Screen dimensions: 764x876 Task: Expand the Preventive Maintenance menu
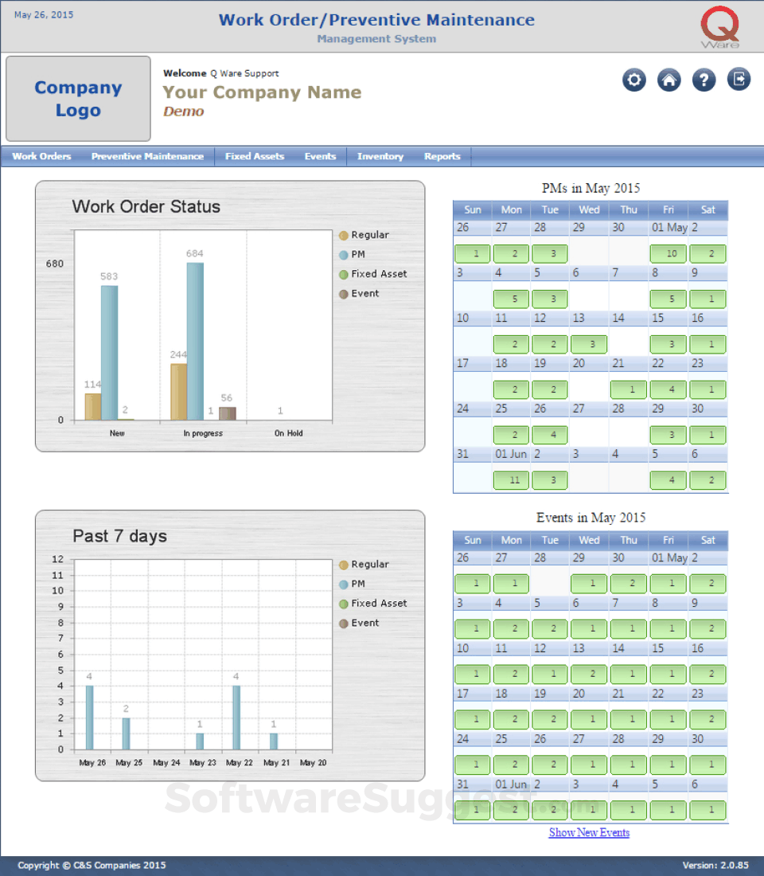point(147,156)
